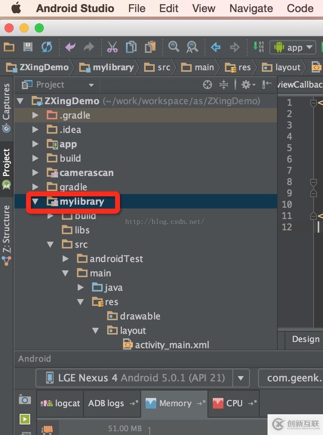This screenshot has width=323, height=435.
Task: Expand the camerascan module
Action: 35,173
